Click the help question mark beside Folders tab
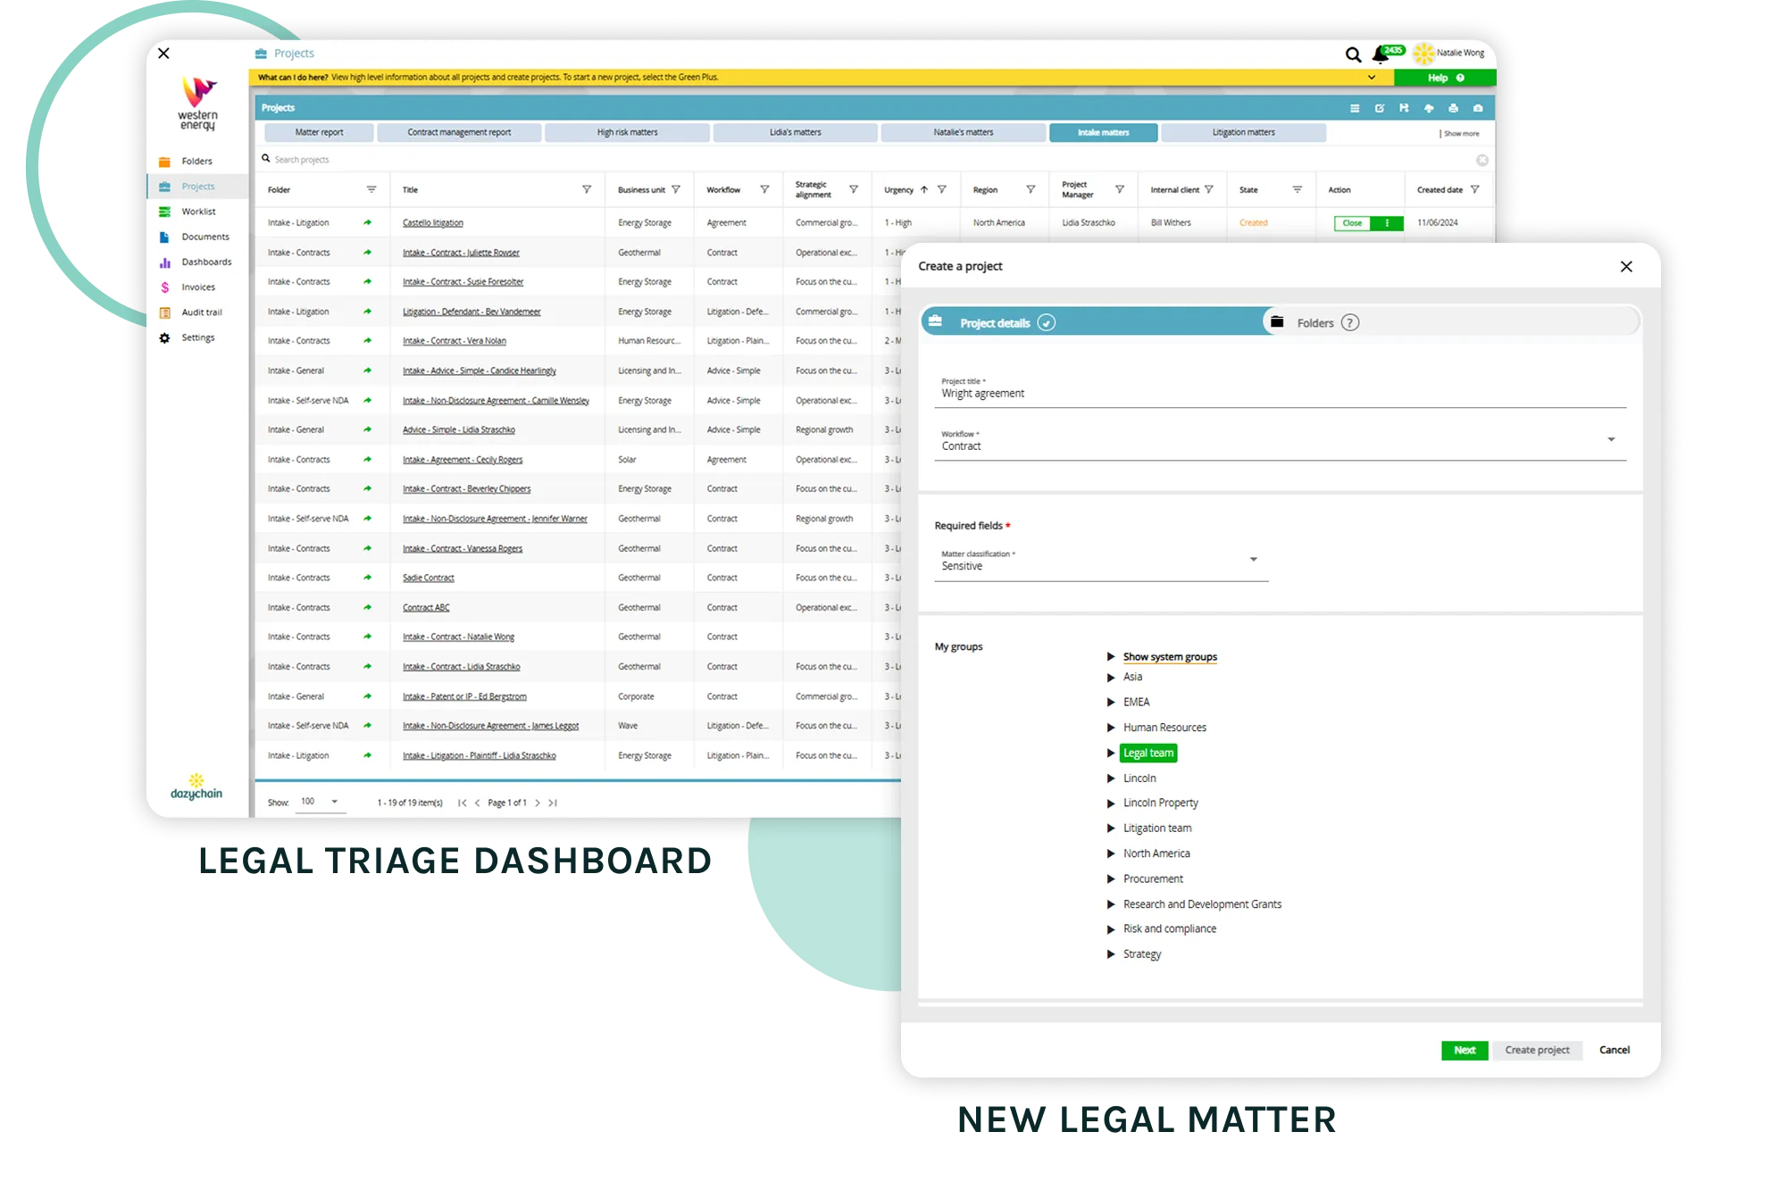The width and height of the screenshot is (1786, 1182). tap(1350, 322)
